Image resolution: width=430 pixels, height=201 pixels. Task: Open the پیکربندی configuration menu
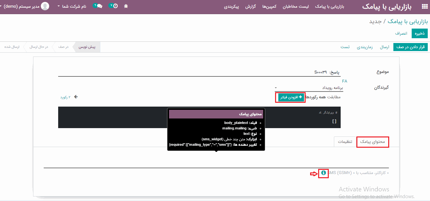point(231,7)
